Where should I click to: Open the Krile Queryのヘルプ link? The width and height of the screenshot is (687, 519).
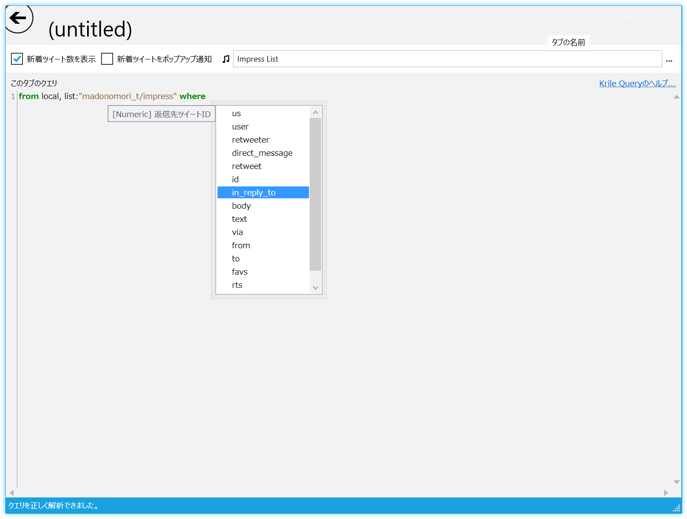coord(637,83)
